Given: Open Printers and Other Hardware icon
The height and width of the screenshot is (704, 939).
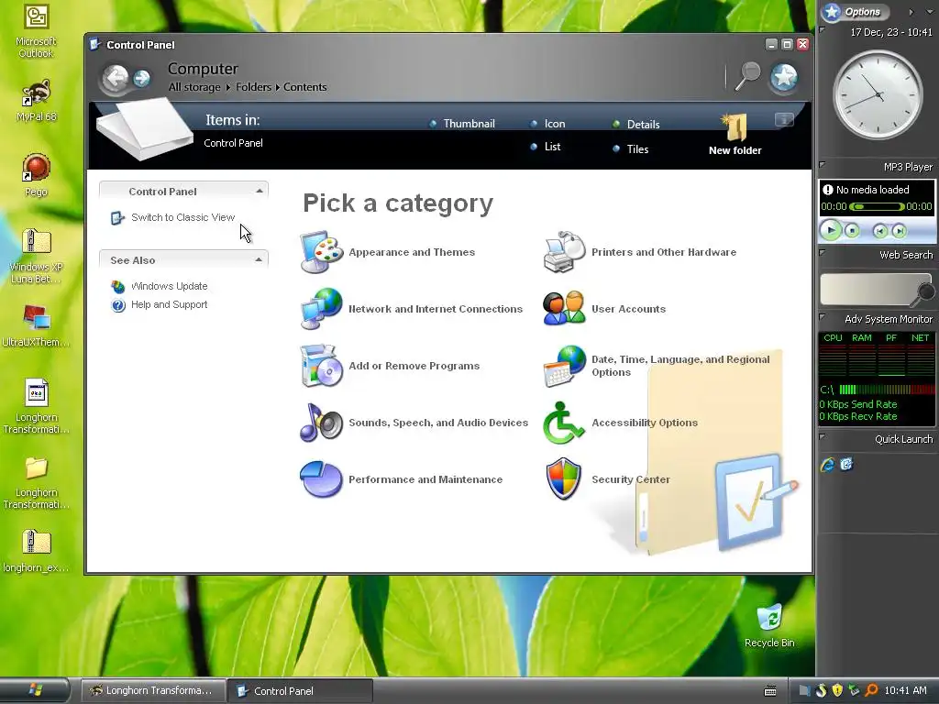Looking at the screenshot, I should (x=564, y=252).
